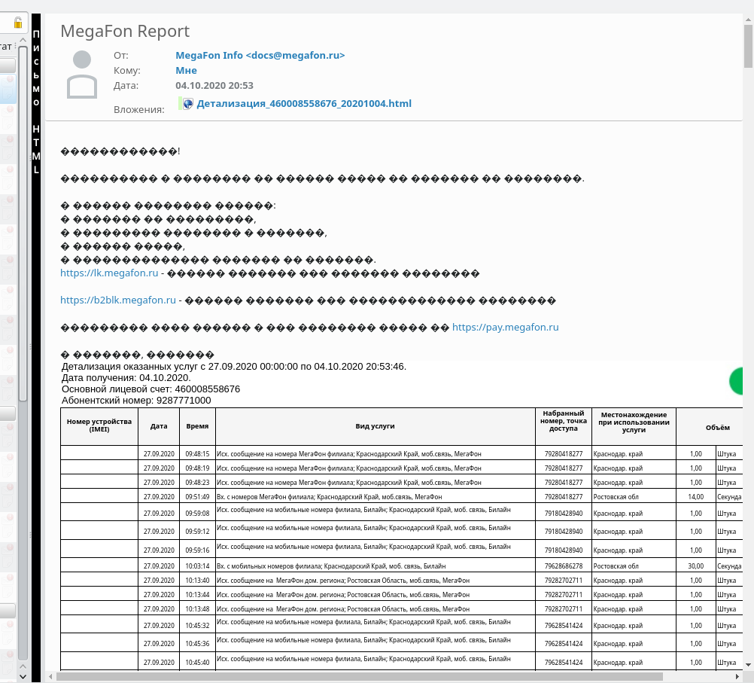Viewport: 754px width, 683px height.
Task: Click the message list vertical scrollbar
Action: (x=23, y=224)
